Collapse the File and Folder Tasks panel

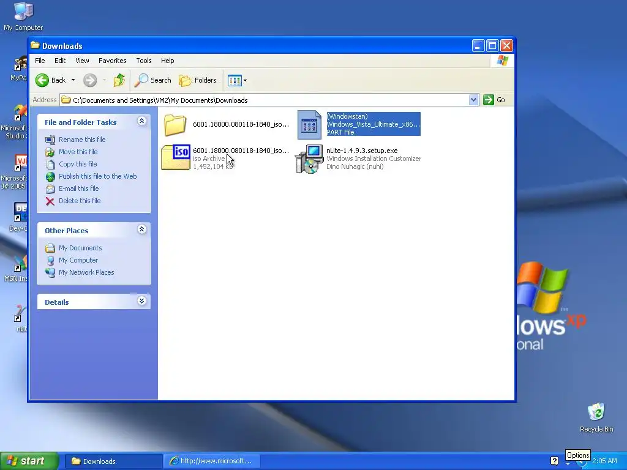coord(141,121)
